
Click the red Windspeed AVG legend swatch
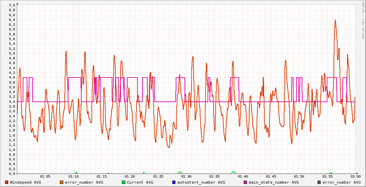coord(6,182)
